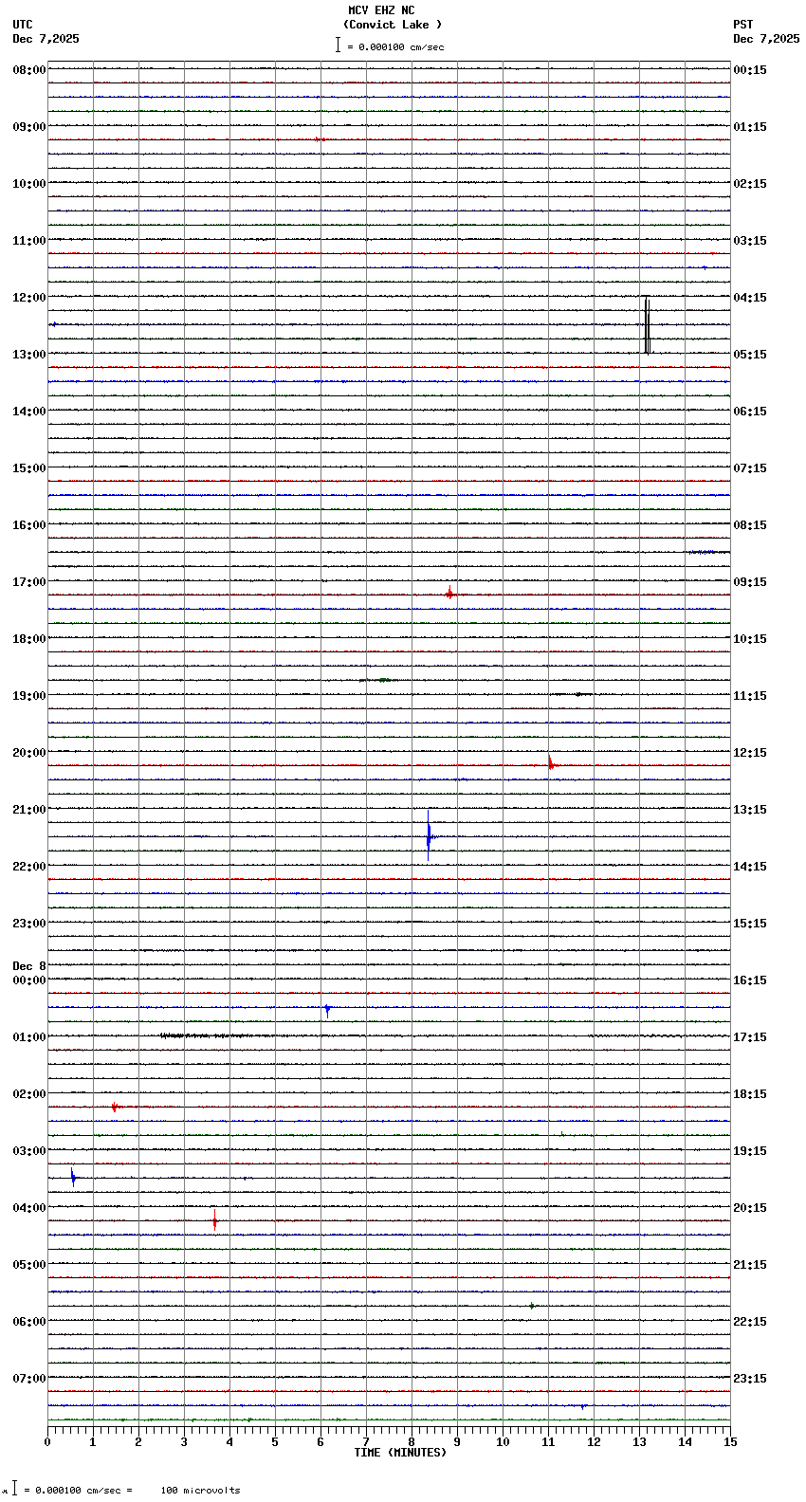Click the red event on the 02:15 trace
Image resolution: width=806 pixels, height=1502 pixels.
(115, 1107)
